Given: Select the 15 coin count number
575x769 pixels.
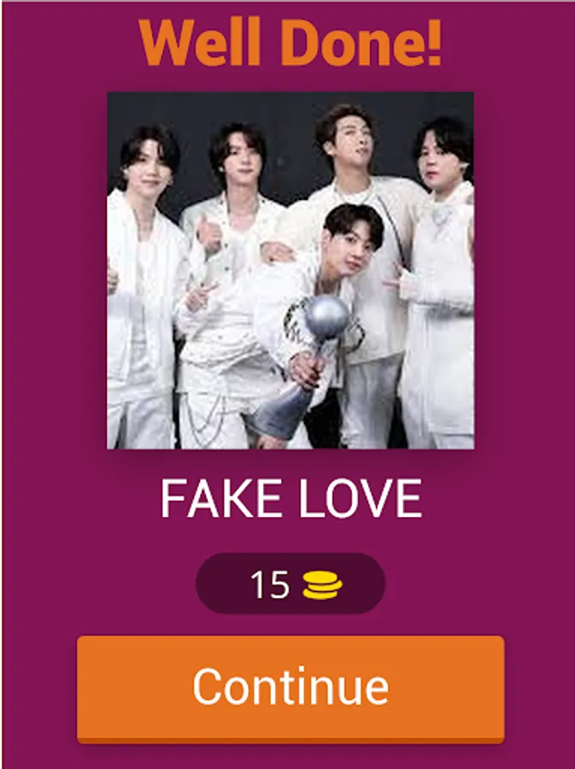Looking at the screenshot, I should pos(270,584).
